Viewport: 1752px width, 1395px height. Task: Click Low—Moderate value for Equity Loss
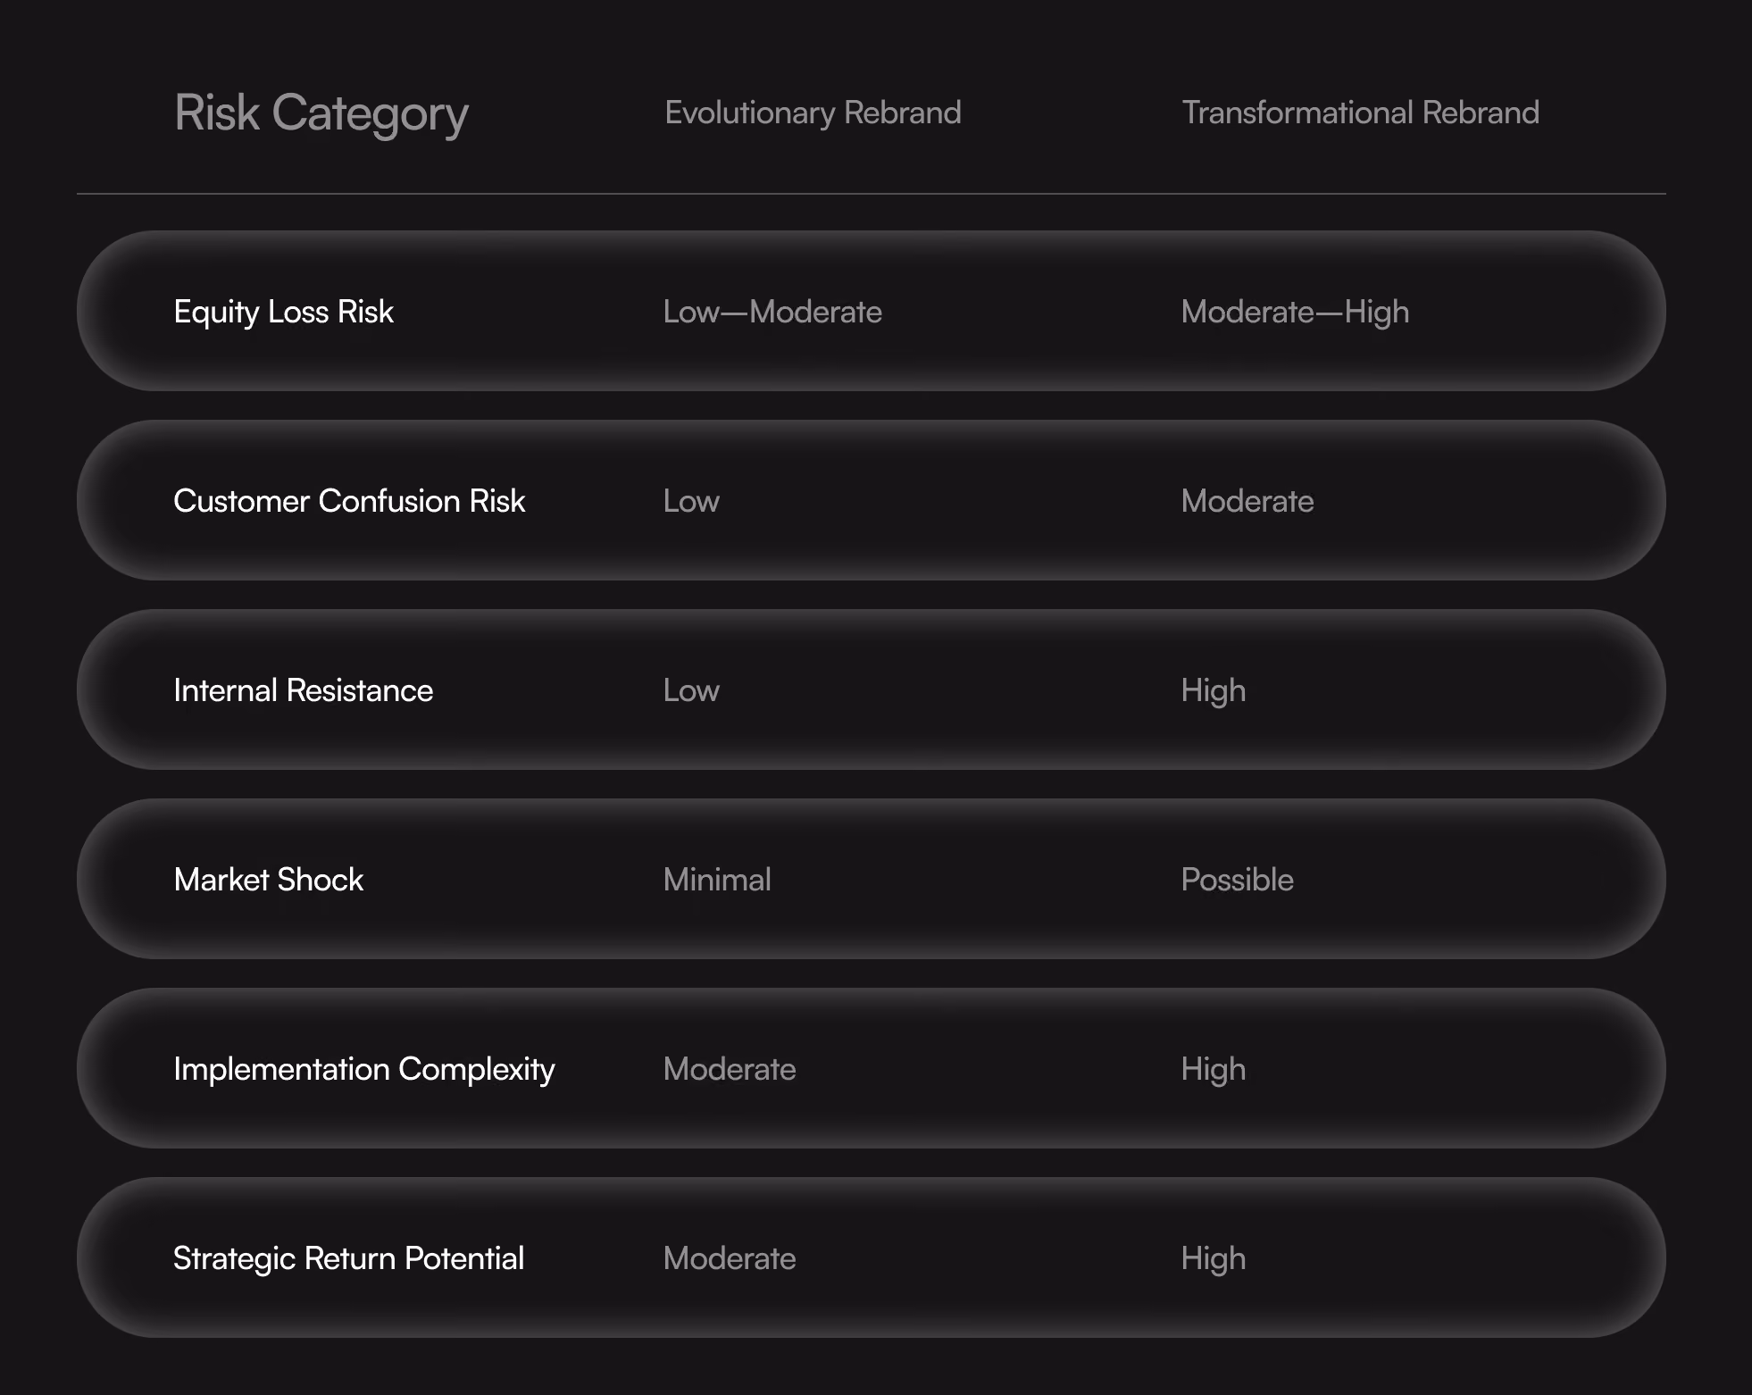(772, 312)
